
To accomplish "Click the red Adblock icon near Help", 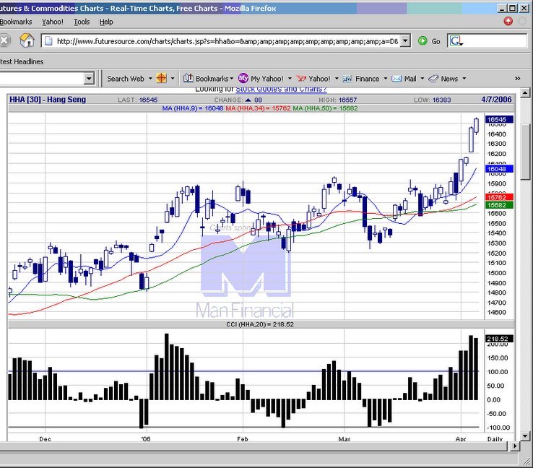I will point(508,22).
